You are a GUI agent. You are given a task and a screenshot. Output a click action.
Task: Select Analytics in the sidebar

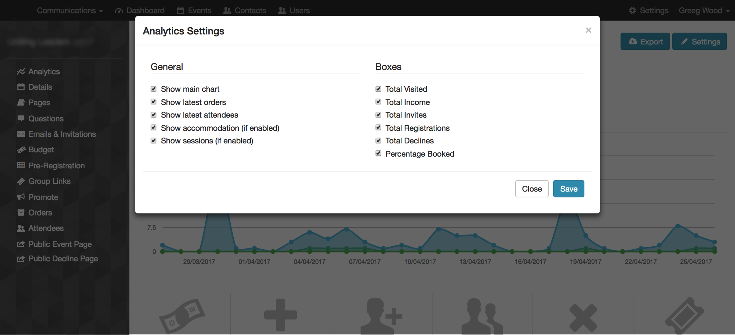tap(38, 72)
